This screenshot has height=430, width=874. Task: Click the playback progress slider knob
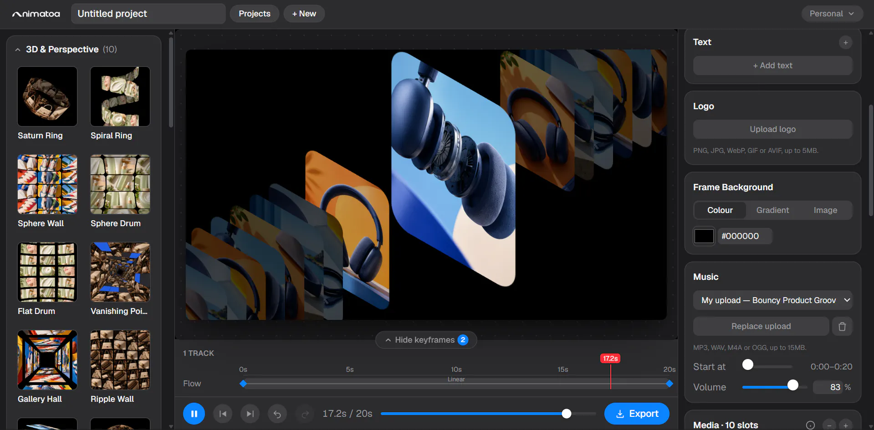[x=567, y=414]
